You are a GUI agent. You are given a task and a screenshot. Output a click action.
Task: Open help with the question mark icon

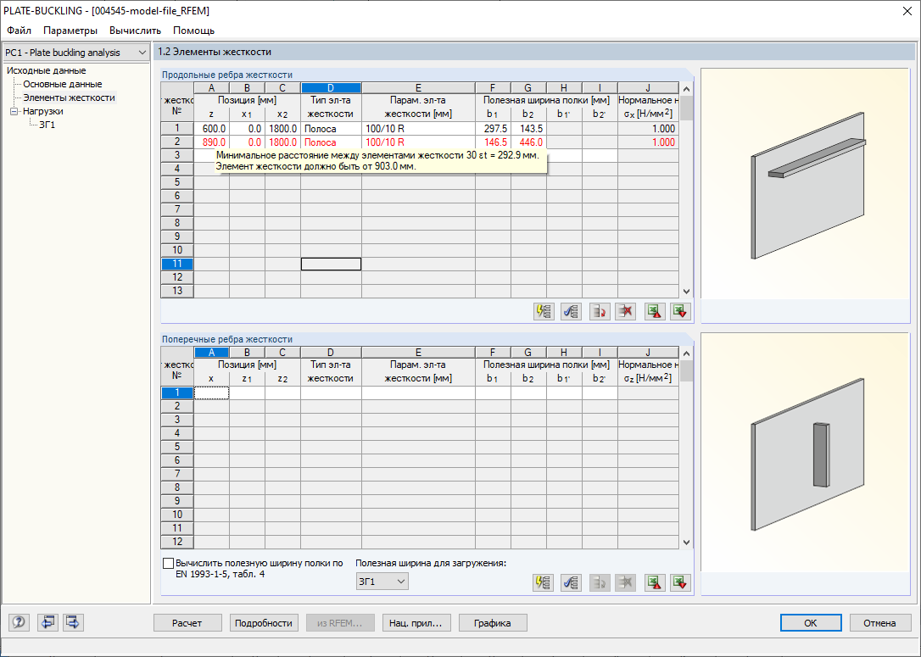[19, 621]
